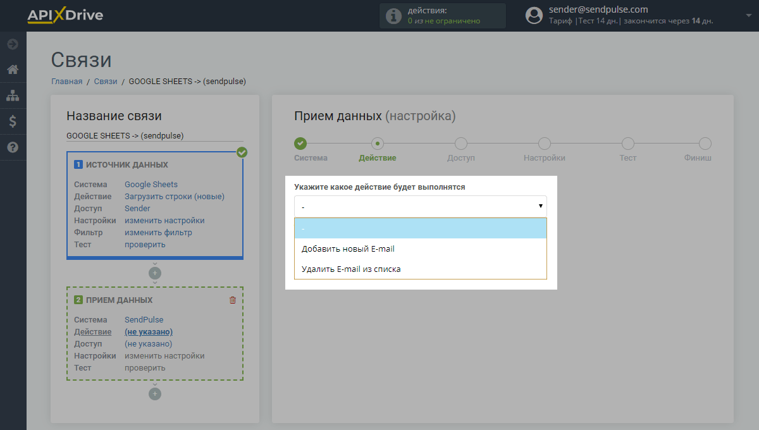
Task: Open 'Главная' breadcrumb link
Action: click(66, 81)
